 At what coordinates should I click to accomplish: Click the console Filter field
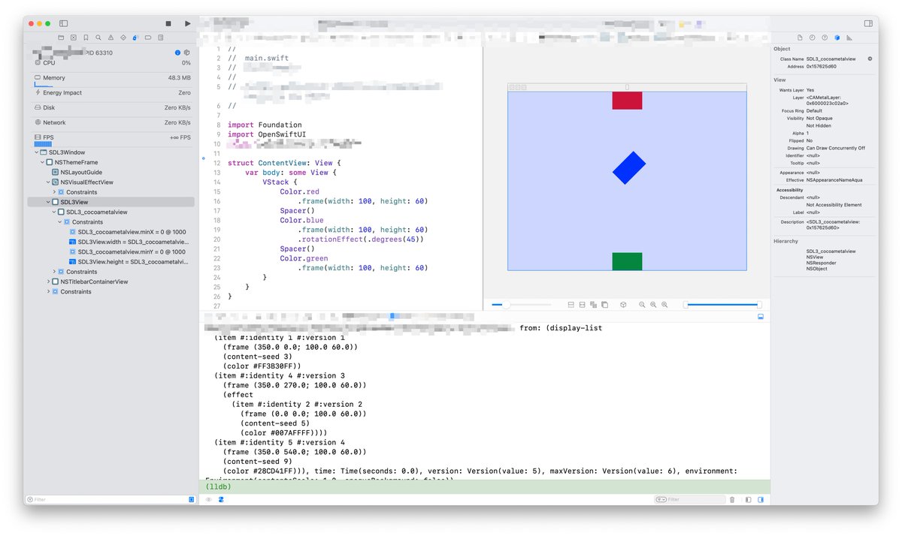[689, 499]
